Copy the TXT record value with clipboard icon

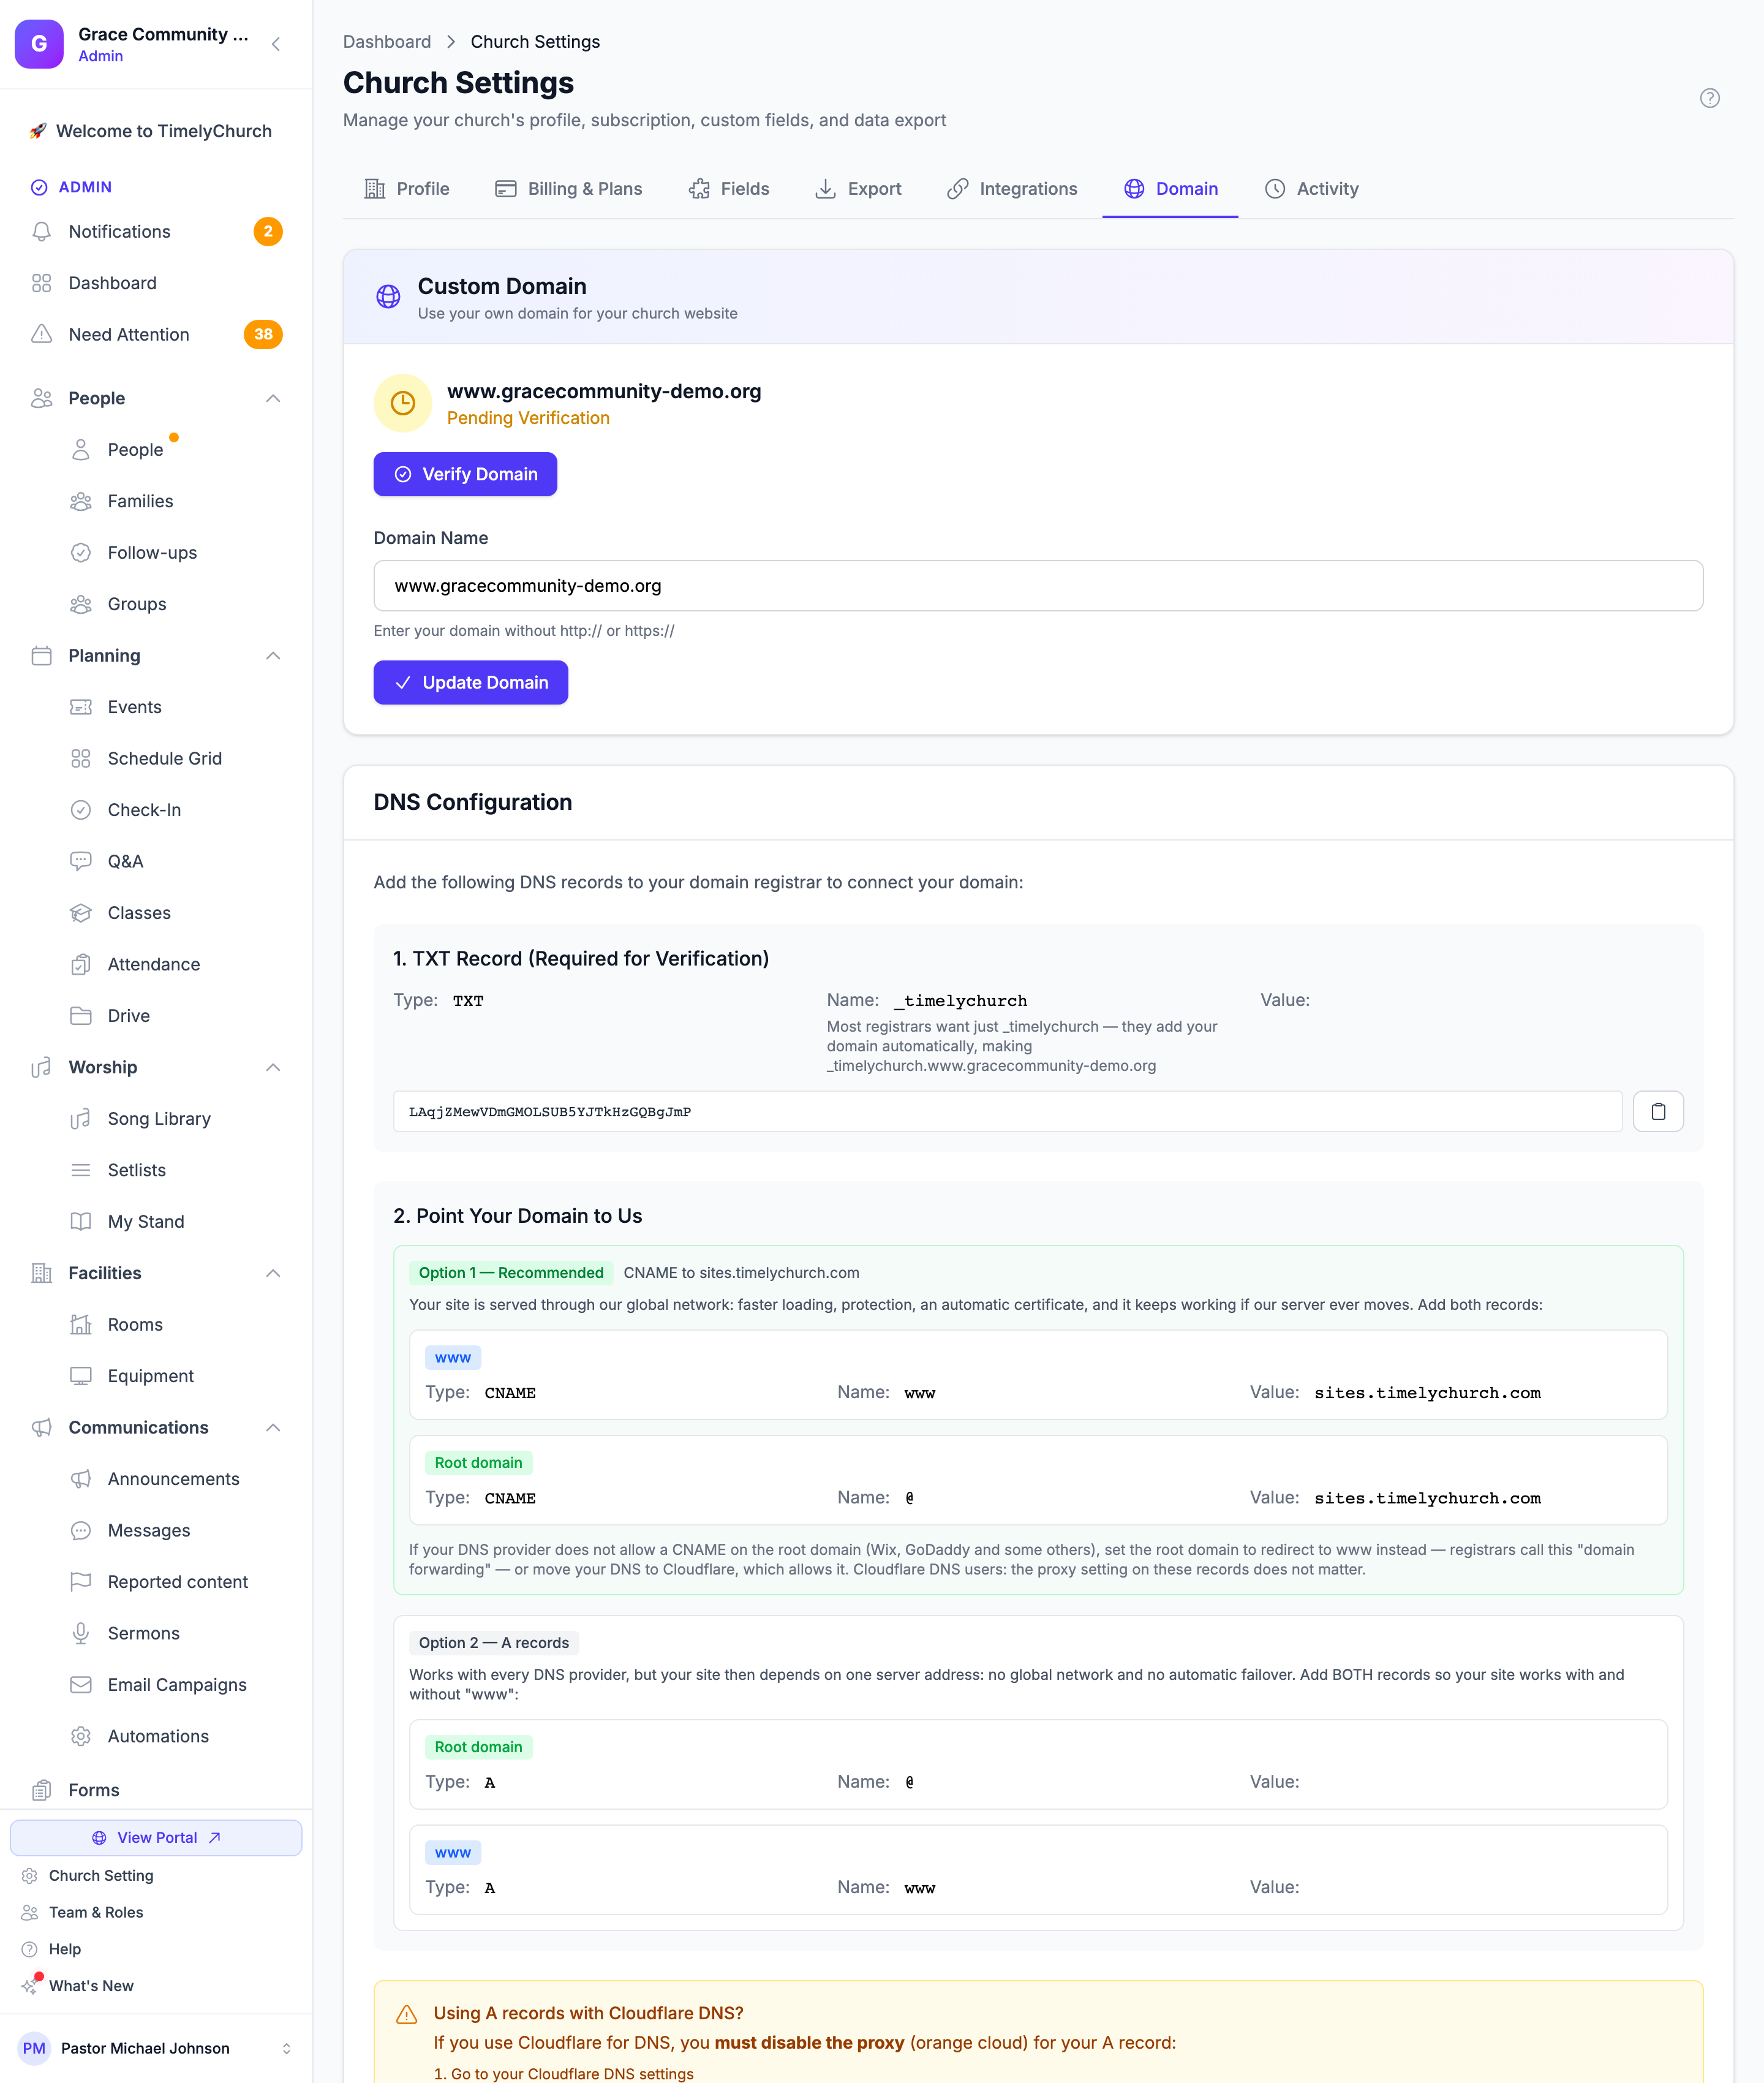point(1657,1111)
